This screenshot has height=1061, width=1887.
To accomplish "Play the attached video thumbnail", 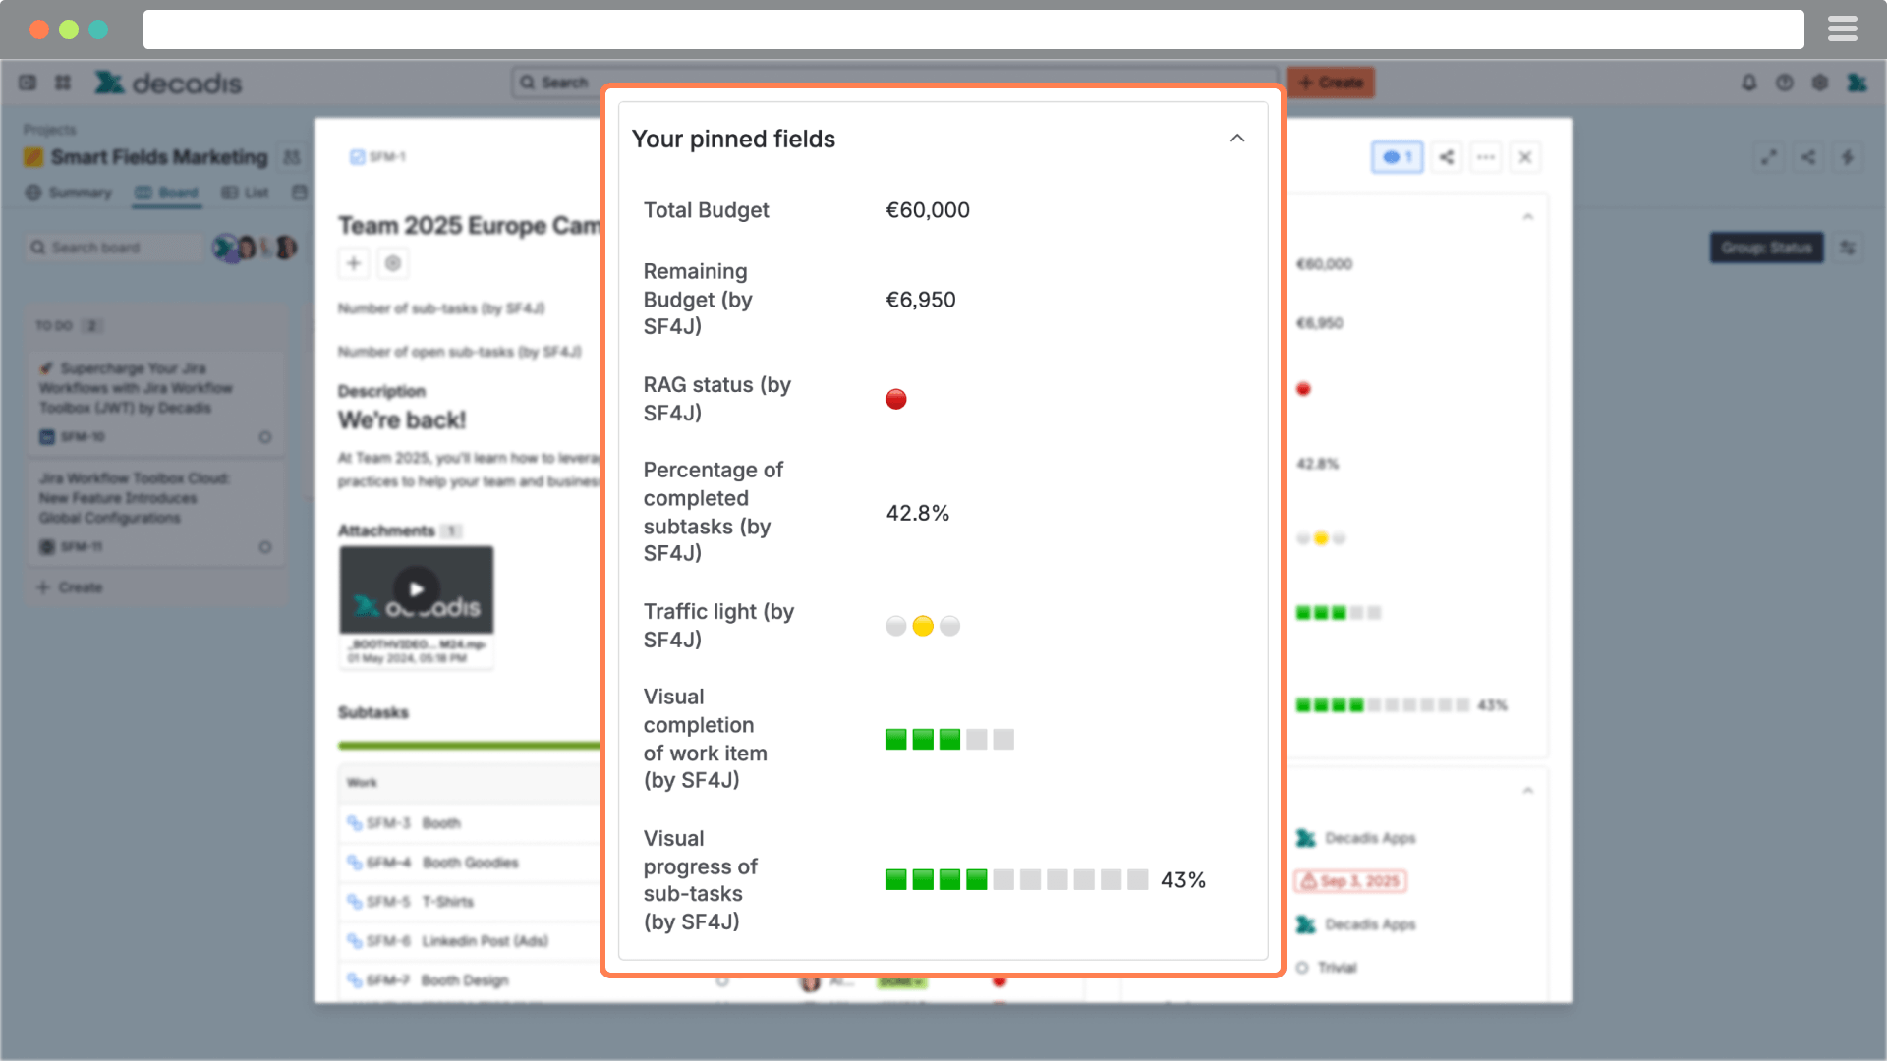I will tap(417, 589).
